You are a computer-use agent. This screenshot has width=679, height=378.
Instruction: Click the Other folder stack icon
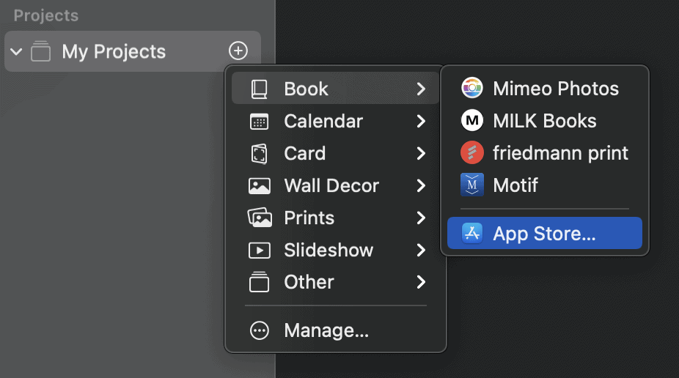pyautogui.click(x=259, y=282)
